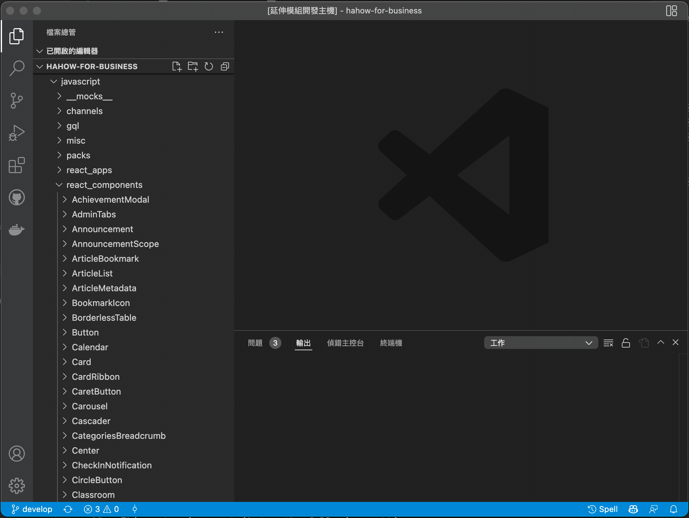
Task: Click the GitHub icon in sidebar
Action: 17,197
